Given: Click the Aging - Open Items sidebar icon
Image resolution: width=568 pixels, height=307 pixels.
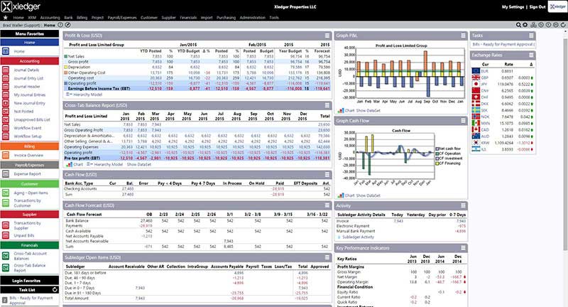Looking at the screenshot, I should tap(6, 193).
